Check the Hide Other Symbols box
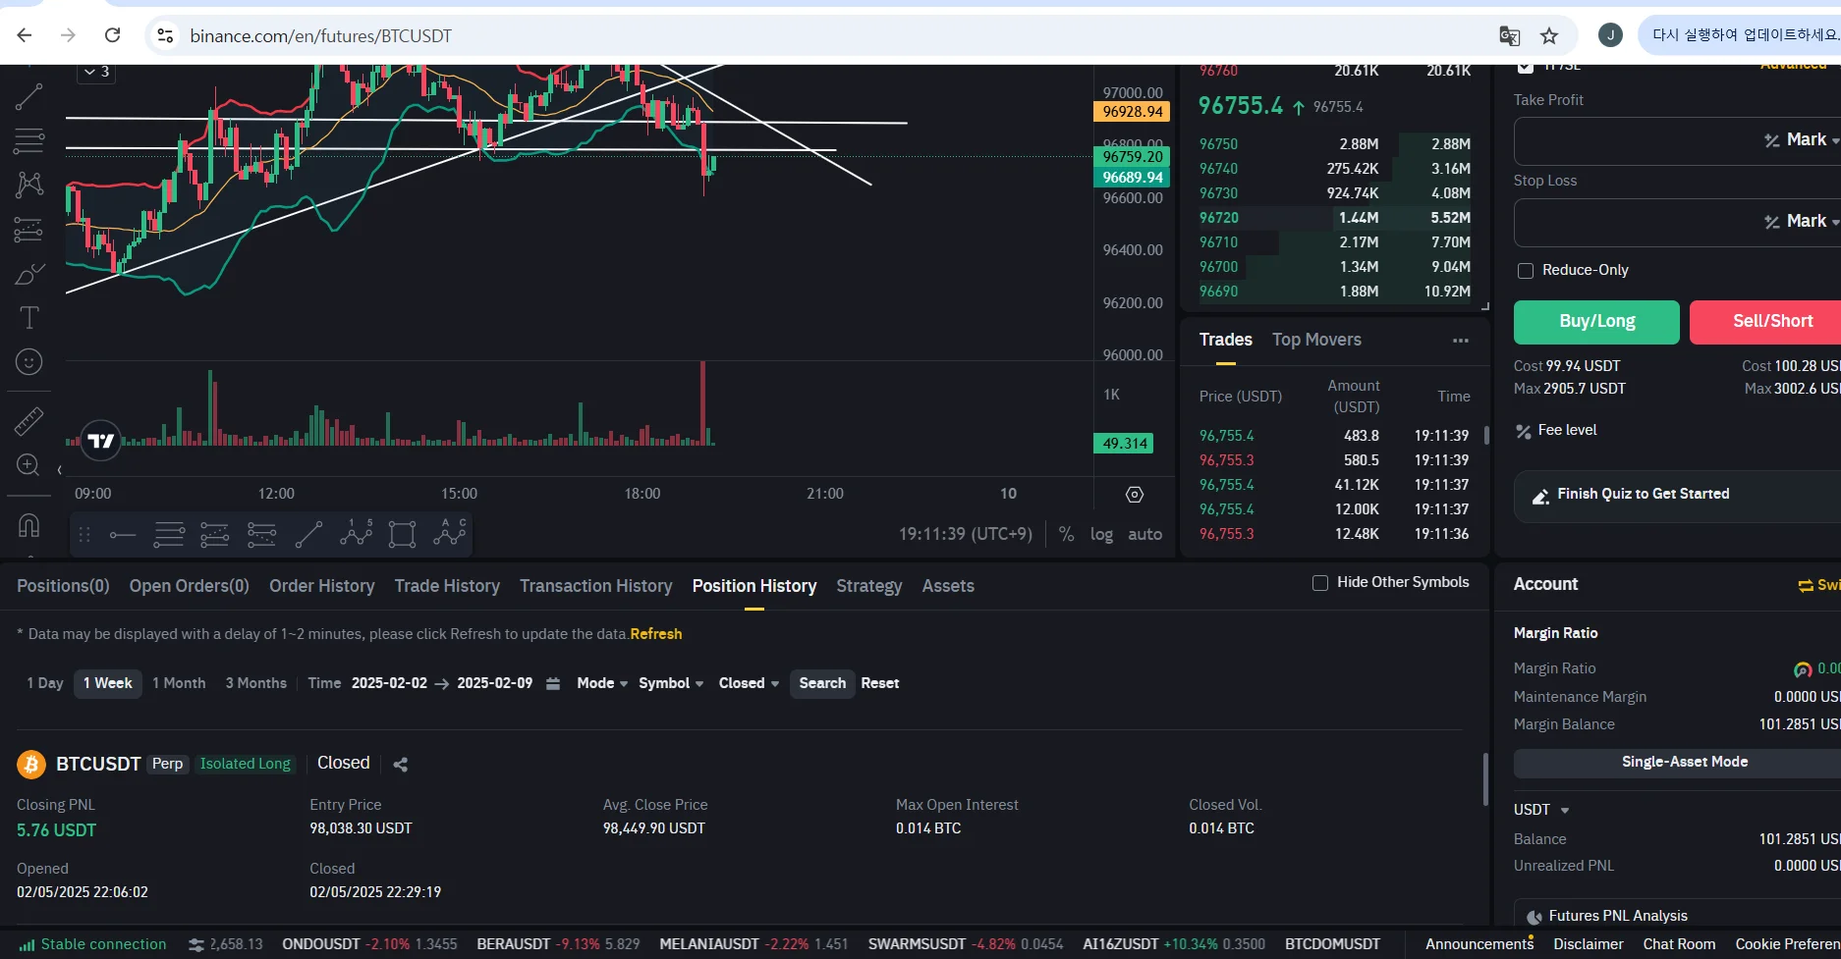 point(1320,583)
